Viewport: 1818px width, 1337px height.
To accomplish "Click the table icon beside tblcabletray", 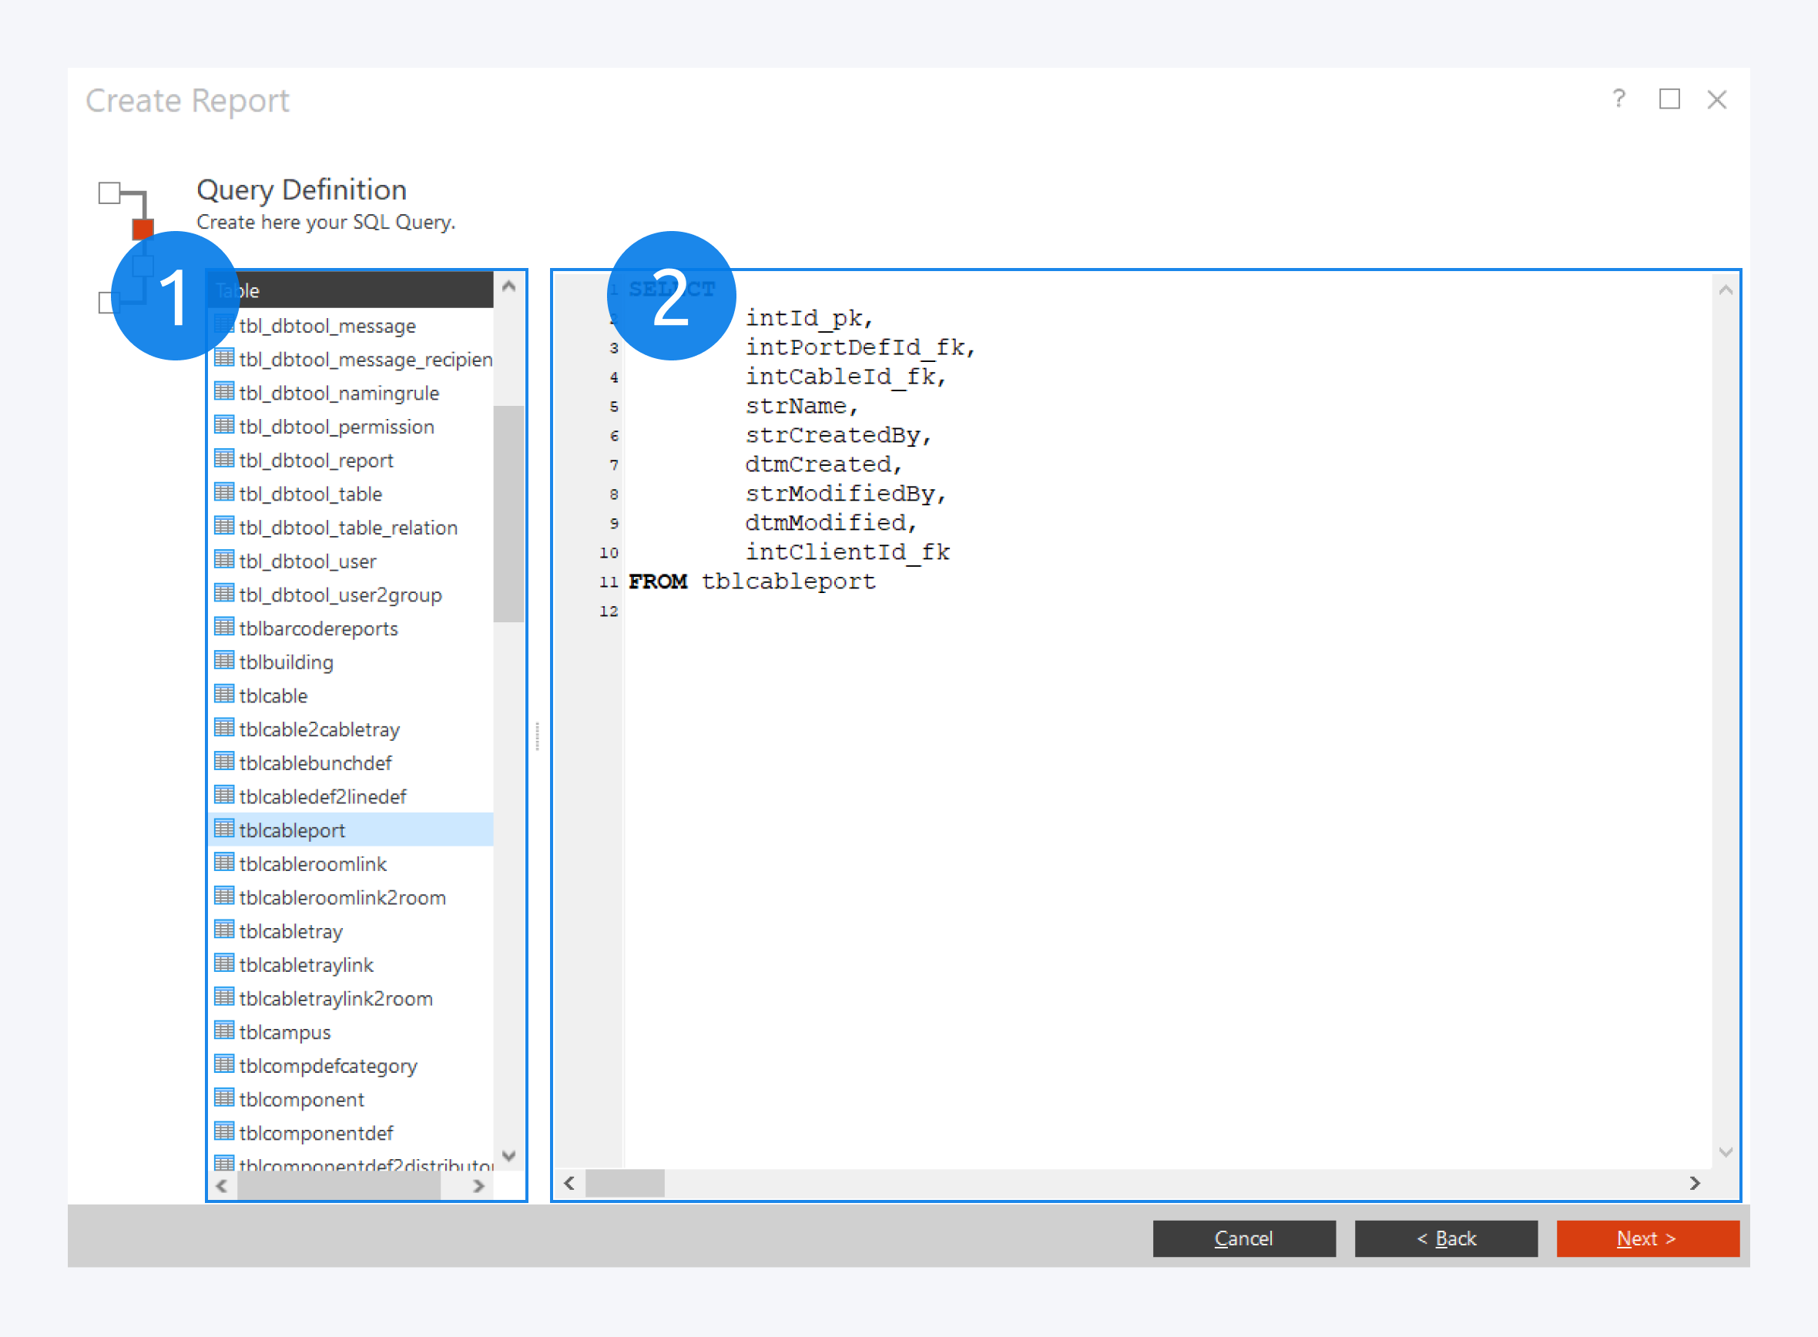I will tap(224, 929).
